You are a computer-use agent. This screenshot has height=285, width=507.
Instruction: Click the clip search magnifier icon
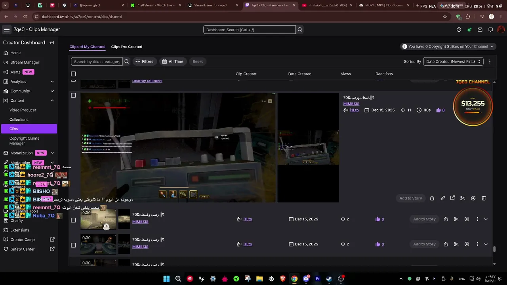[127, 61]
